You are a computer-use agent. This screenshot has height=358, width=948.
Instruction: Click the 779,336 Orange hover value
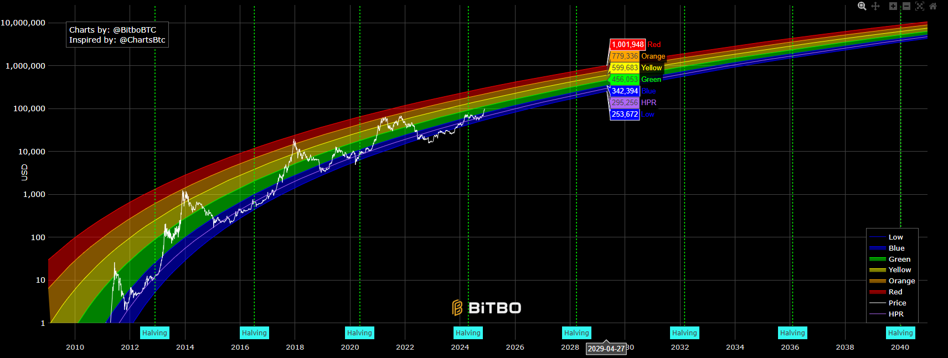point(625,56)
